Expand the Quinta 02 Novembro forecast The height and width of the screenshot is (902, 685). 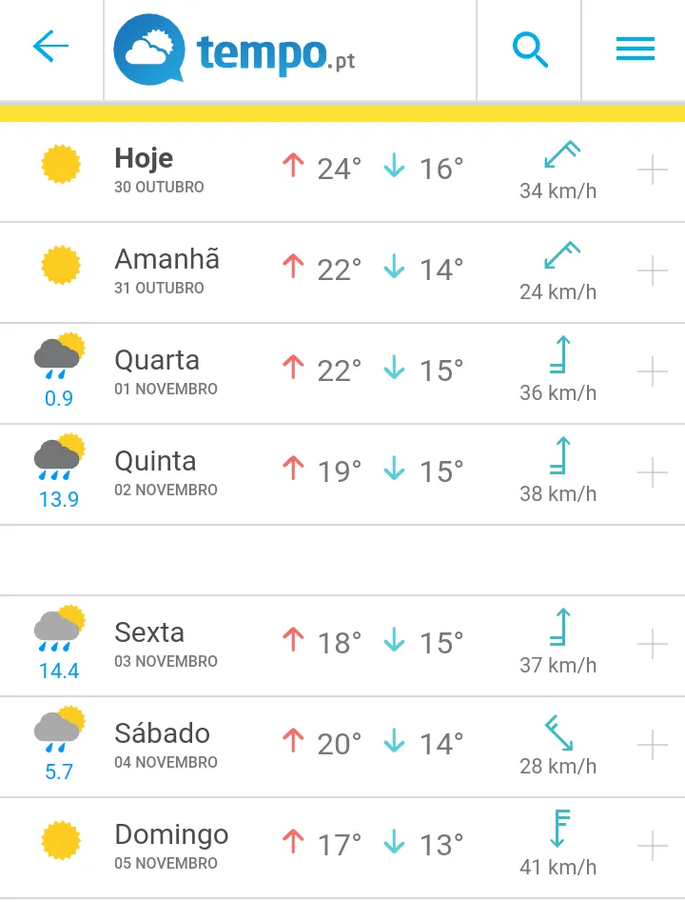[x=653, y=472]
